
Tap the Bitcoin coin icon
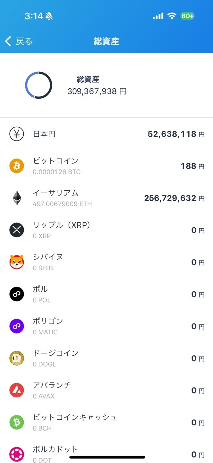click(x=16, y=166)
